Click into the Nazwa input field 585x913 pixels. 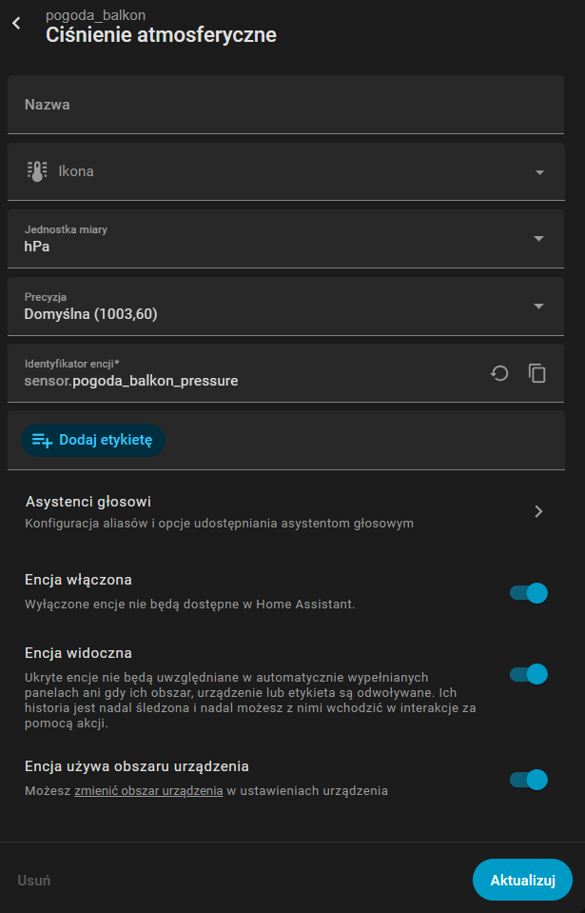(285, 105)
